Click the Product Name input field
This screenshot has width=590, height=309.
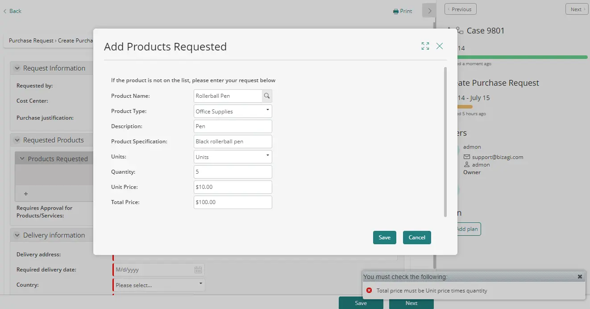point(228,96)
